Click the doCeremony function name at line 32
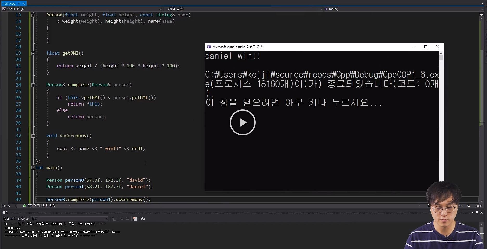 (x=73, y=136)
